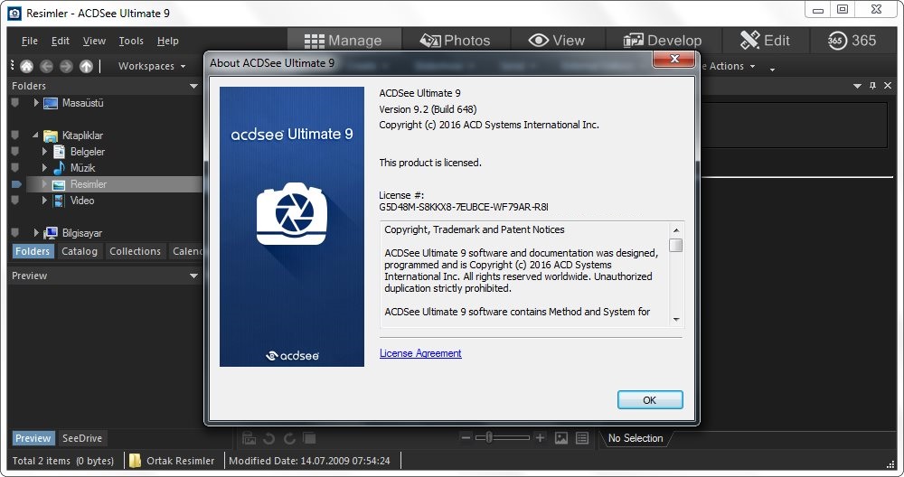Click the thumbnail image view icon in bottom toolbar
The width and height of the screenshot is (904, 477).
tap(561, 438)
